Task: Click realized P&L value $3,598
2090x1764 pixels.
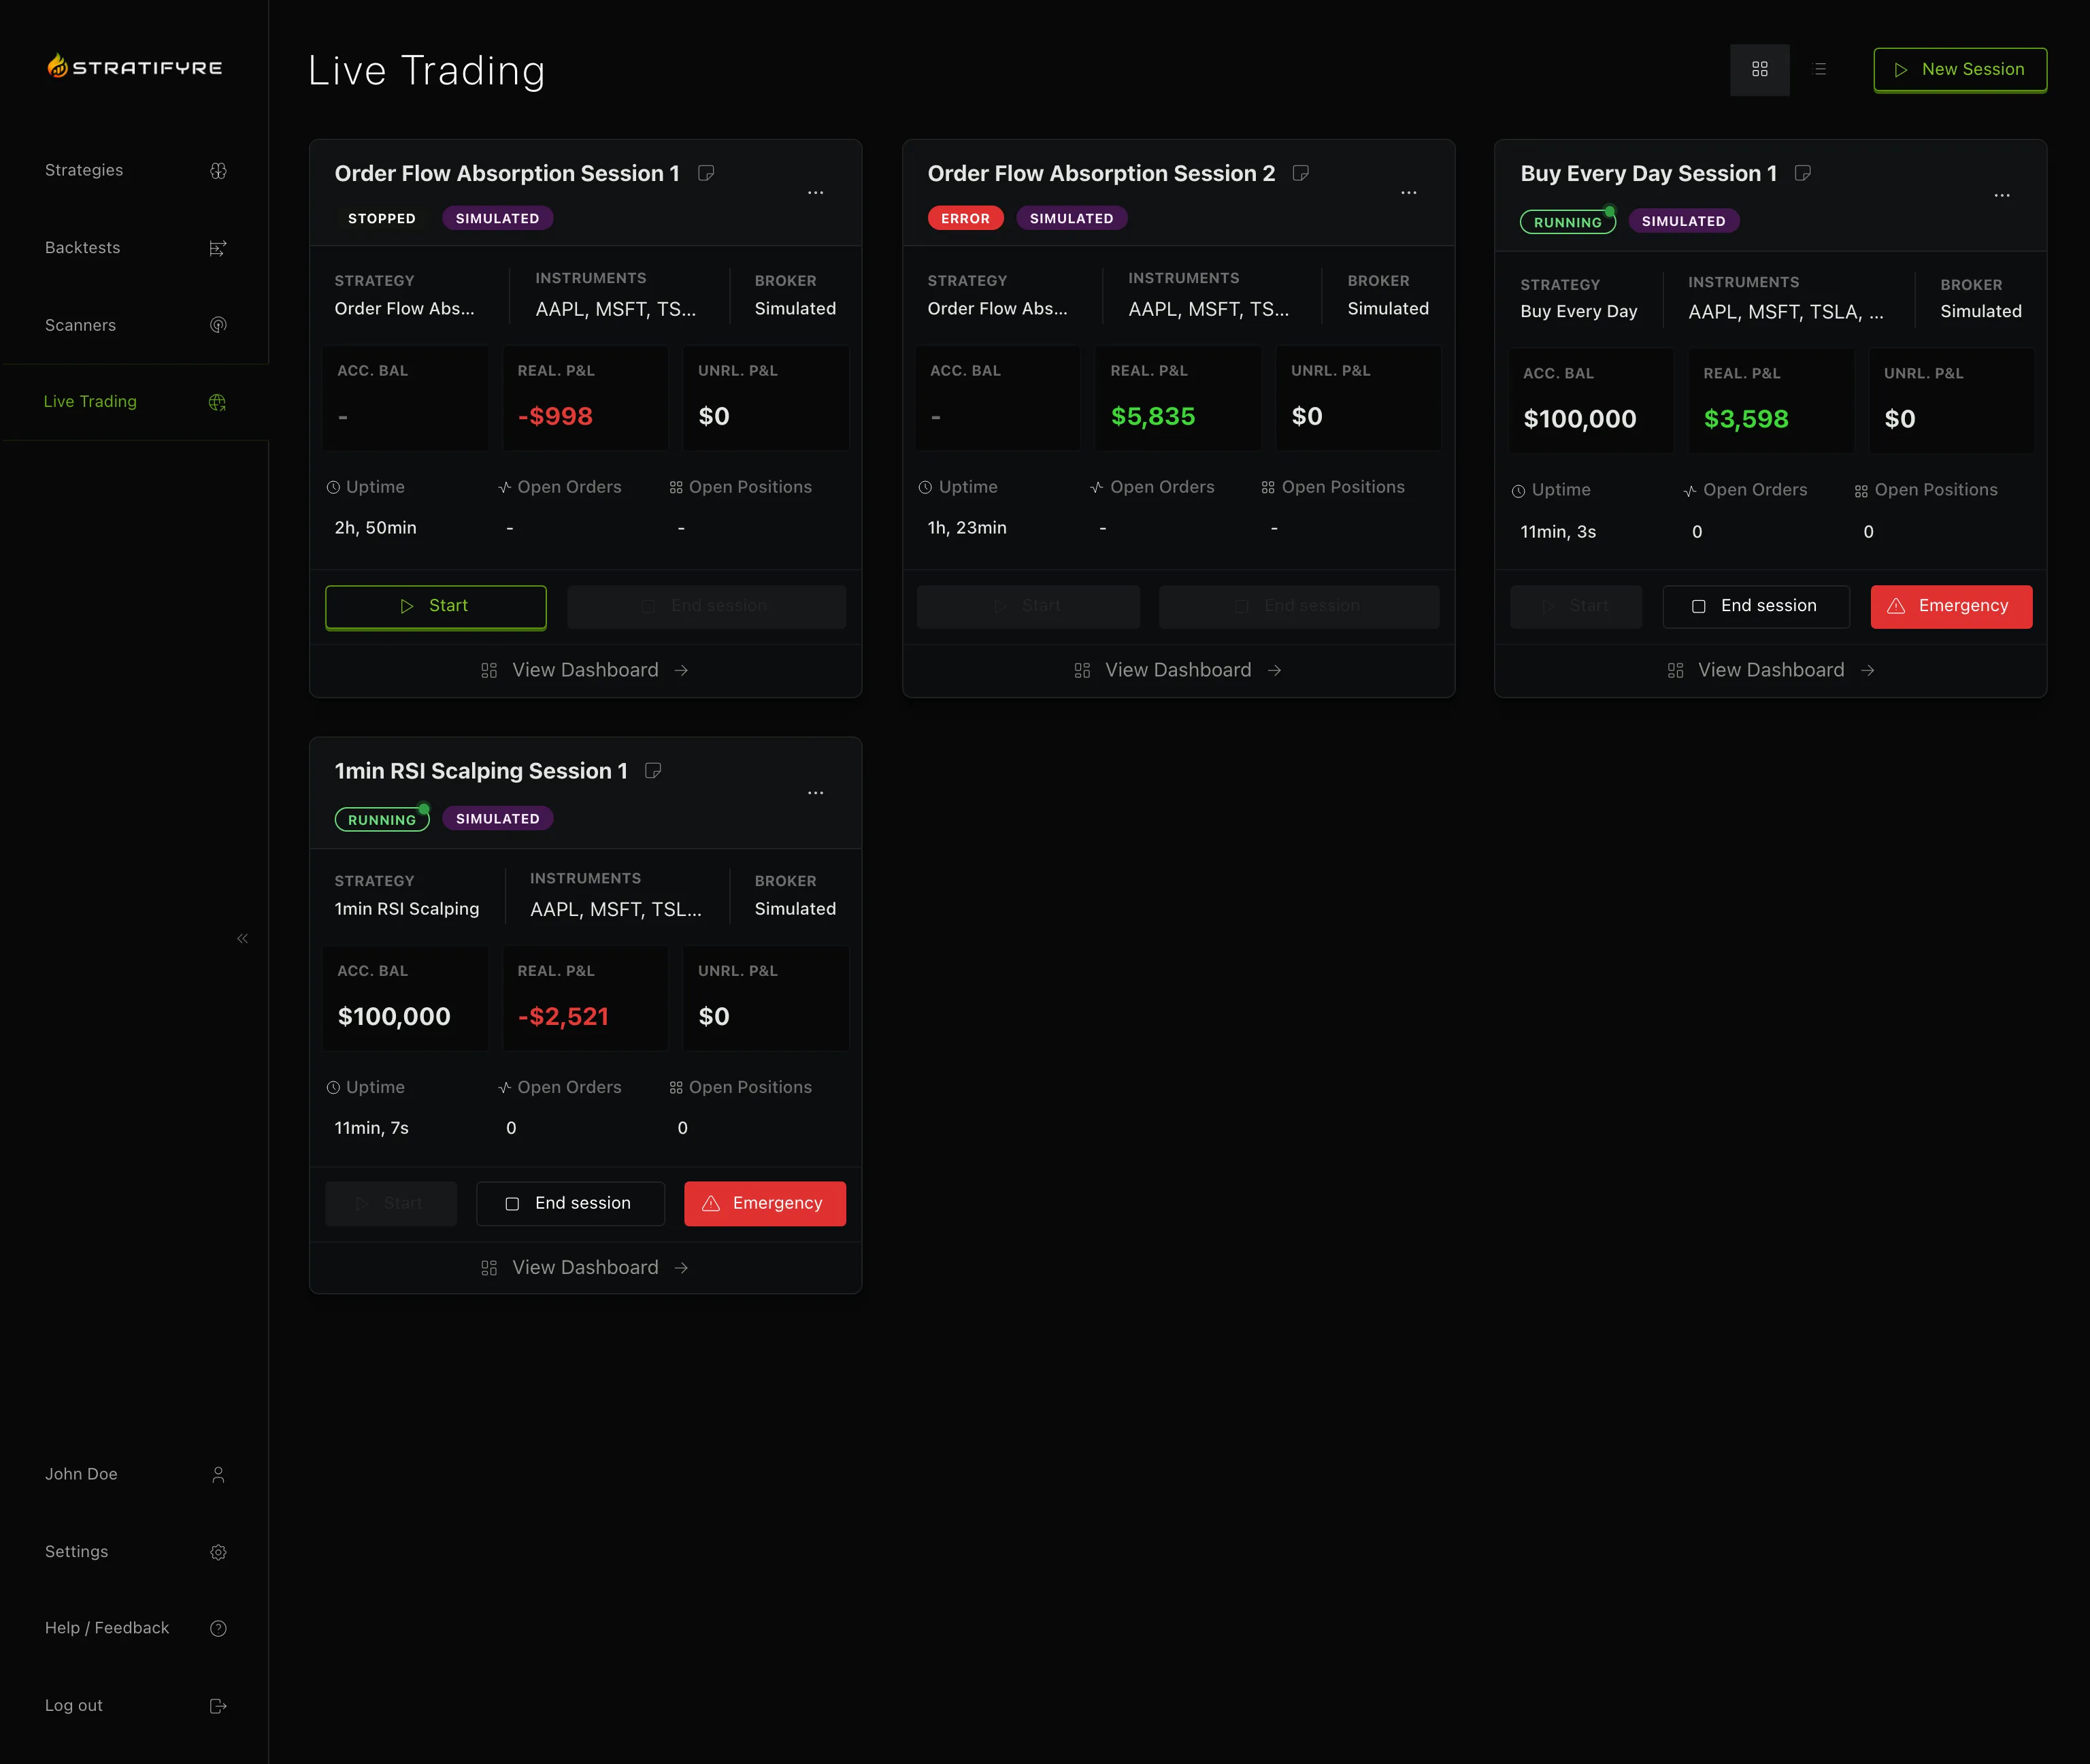Action: [1745, 419]
